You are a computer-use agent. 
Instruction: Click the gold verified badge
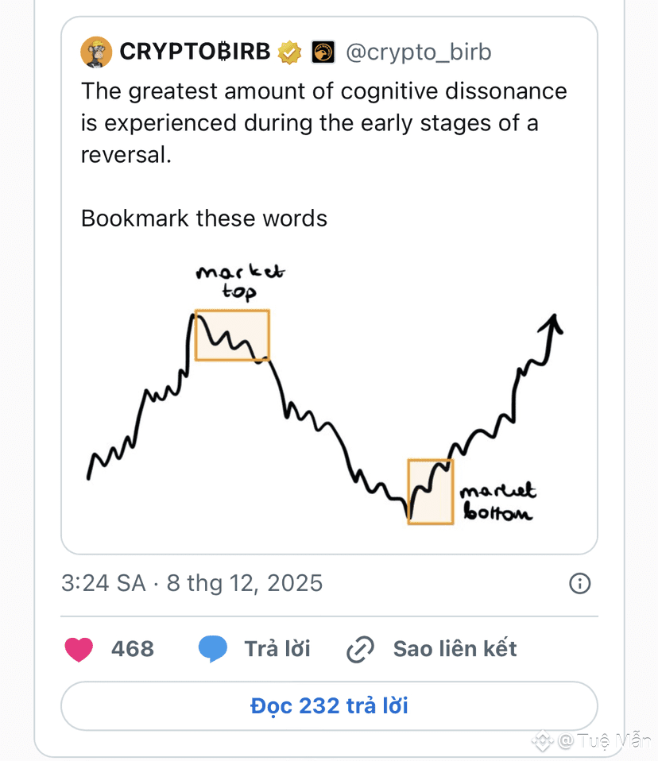coord(288,52)
